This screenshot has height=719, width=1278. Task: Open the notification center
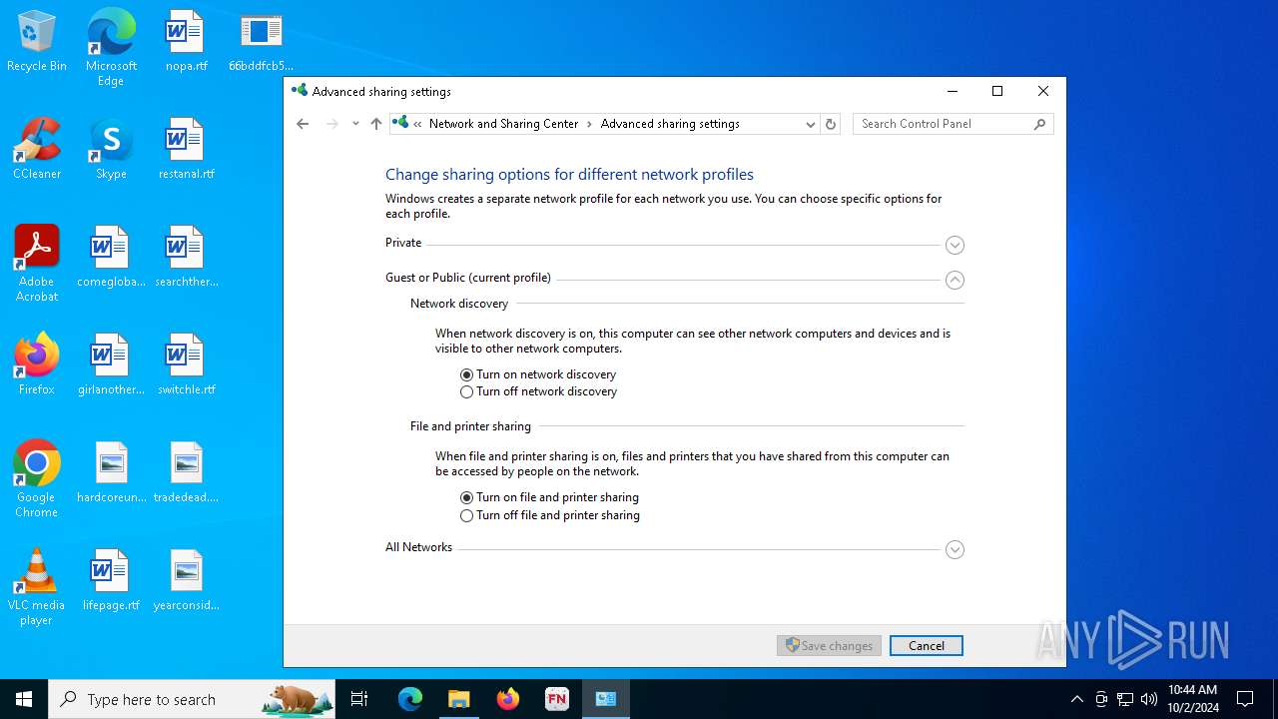[1245, 699]
